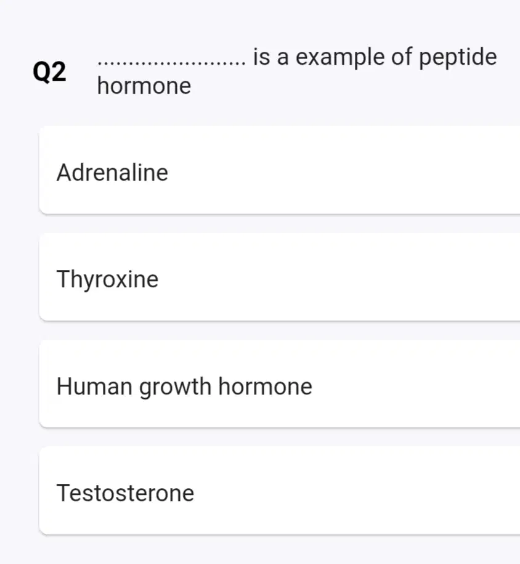Tap the 'Thyroxine' text label
520x564 pixels.
point(107,279)
